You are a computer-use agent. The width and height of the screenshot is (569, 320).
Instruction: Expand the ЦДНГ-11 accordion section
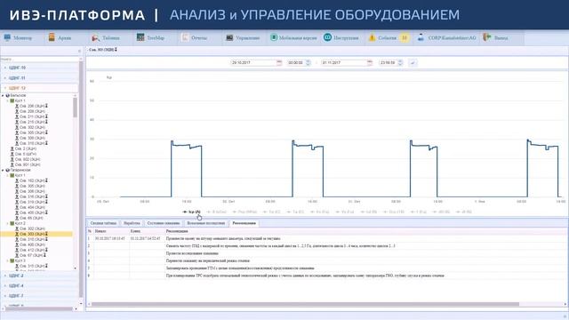(x=39, y=78)
